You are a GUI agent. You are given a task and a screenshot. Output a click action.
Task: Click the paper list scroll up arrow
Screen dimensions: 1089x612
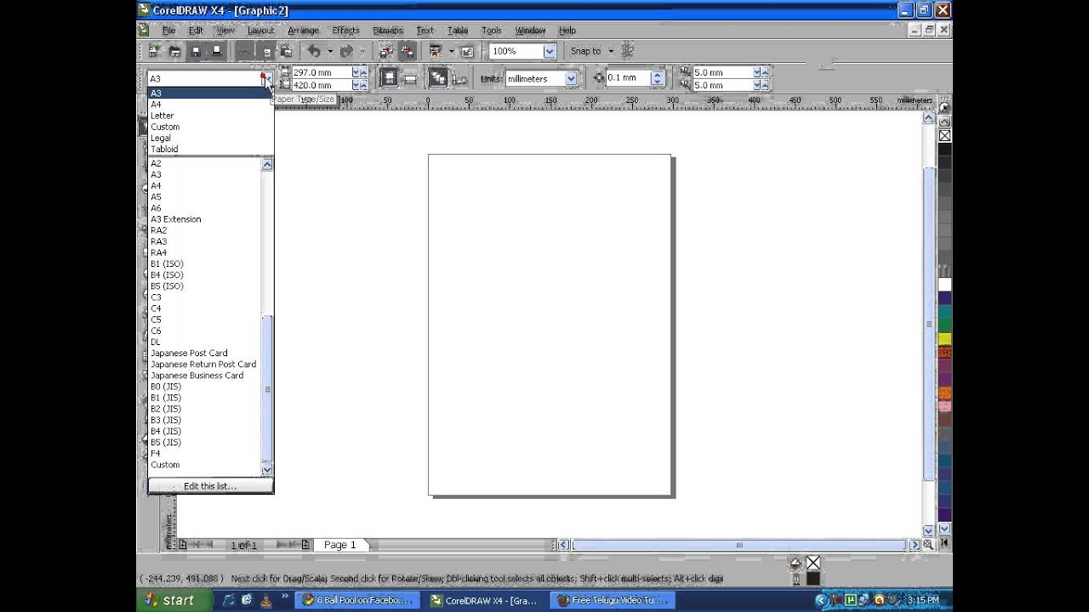pyautogui.click(x=267, y=164)
